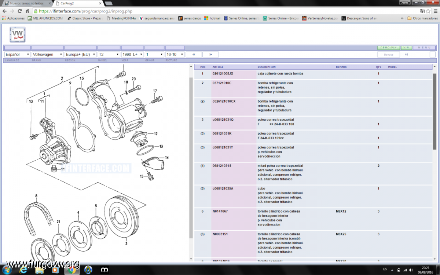Click the translate page icon in address bar
Image resolution: width=440 pixels, height=275 pixels.
(422, 11)
